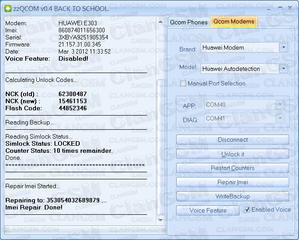Close the zzQCOM window
The image size is (299, 240).
point(290,8)
